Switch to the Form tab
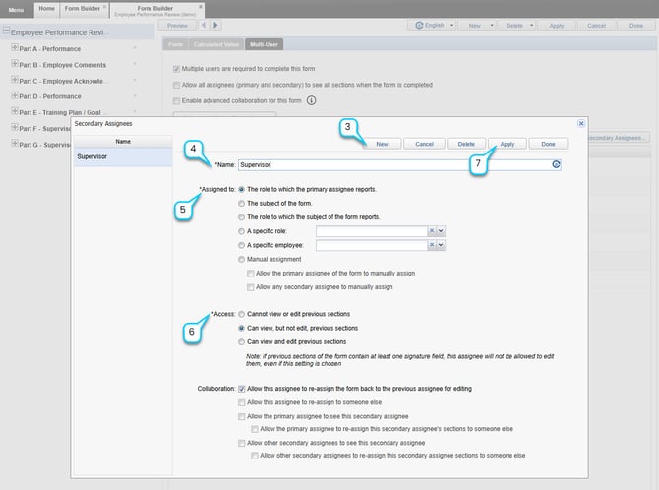Viewport: 659px width, 490px height. coord(175,44)
